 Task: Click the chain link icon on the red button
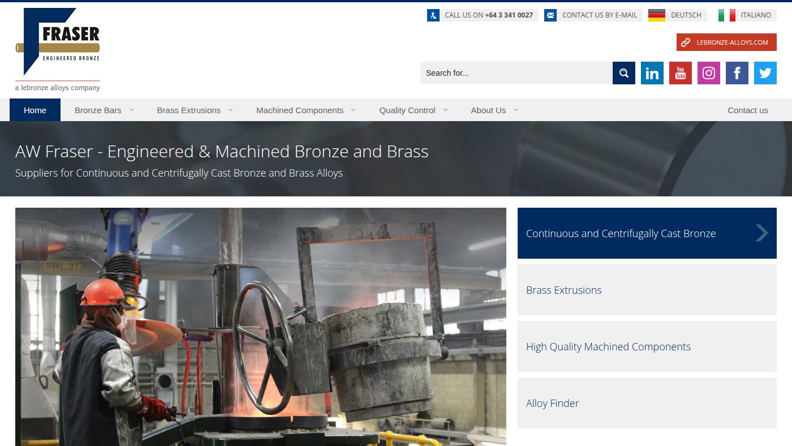coord(686,42)
